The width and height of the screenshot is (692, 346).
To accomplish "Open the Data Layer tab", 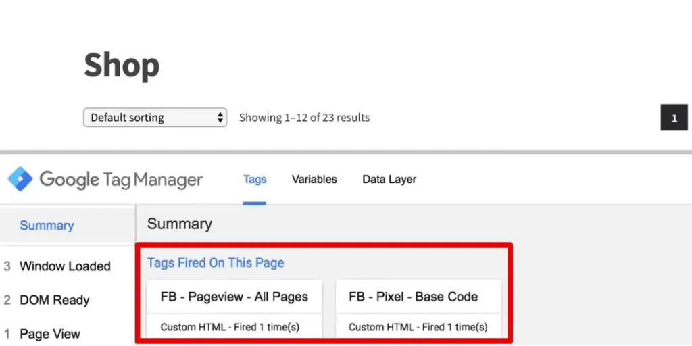I will click(389, 179).
